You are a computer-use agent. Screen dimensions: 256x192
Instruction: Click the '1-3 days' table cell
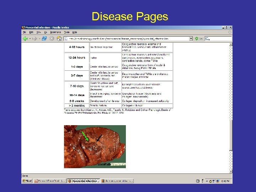tap(77, 66)
